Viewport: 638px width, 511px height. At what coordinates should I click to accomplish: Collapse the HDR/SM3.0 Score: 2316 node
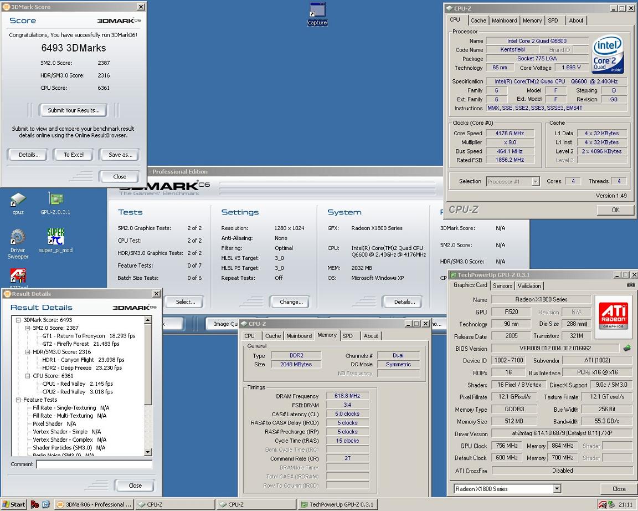28,352
